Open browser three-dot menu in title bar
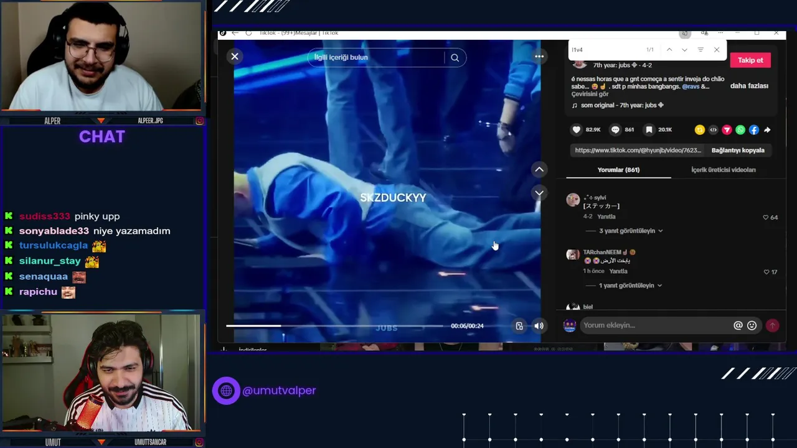 720,33
